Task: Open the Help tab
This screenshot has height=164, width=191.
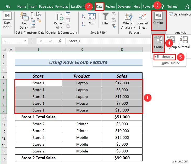Action: pyautogui.click(x=137, y=7)
